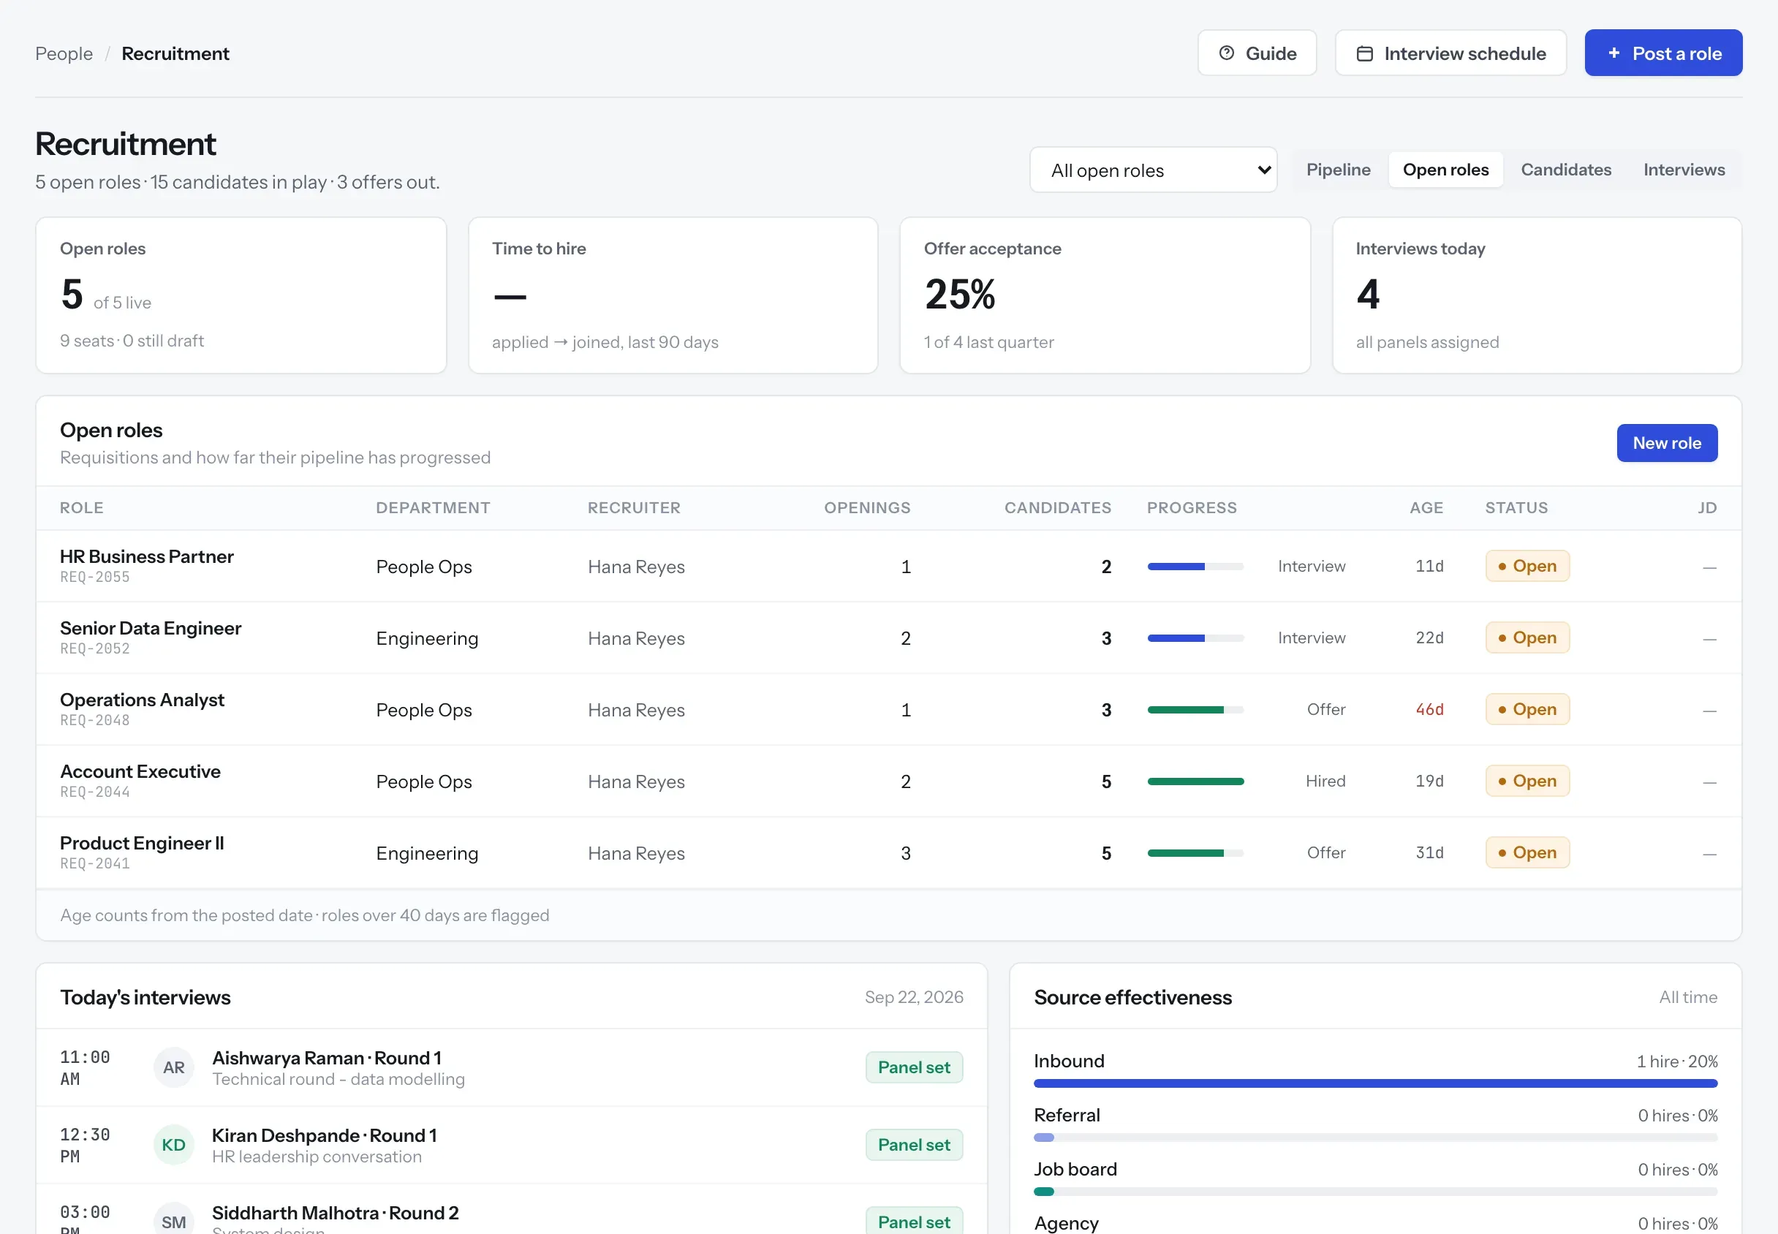This screenshot has height=1234, width=1778.
Task: Open the Product Engineer II role
Action: 143,843
